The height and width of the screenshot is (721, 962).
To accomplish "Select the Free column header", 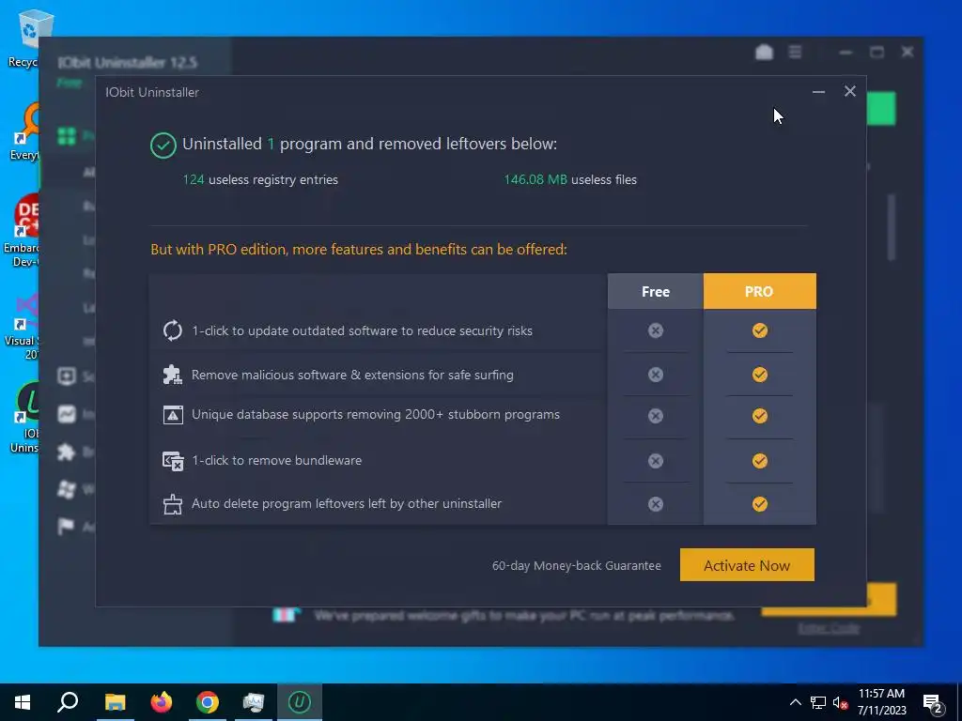I will pyautogui.click(x=655, y=291).
